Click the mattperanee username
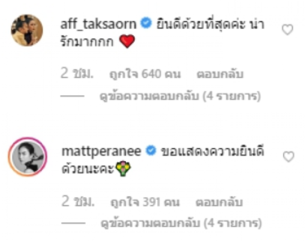 pos(101,151)
